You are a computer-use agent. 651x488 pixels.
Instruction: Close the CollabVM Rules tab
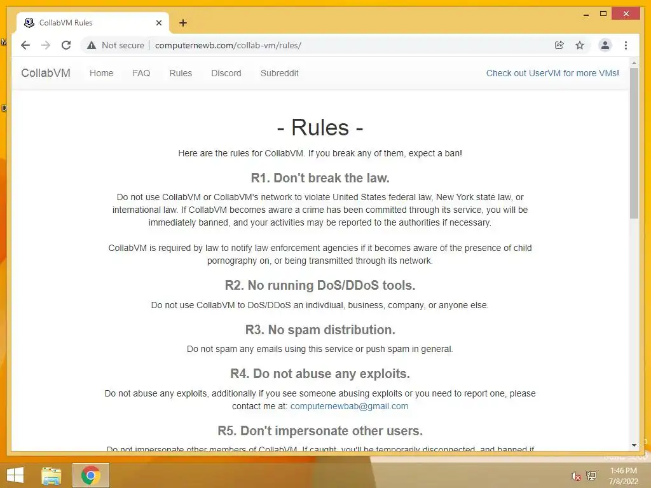(x=158, y=23)
